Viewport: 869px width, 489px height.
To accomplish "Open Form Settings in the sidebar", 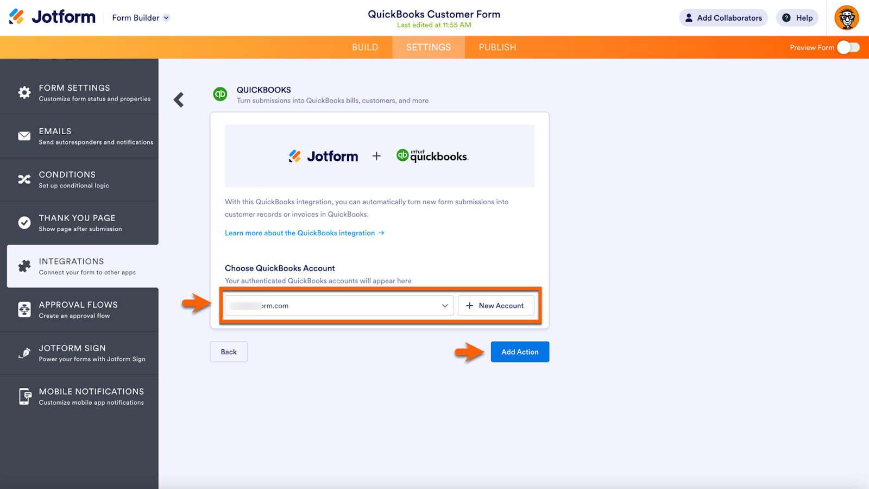I will pyautogui.click(x=79, y=92).
